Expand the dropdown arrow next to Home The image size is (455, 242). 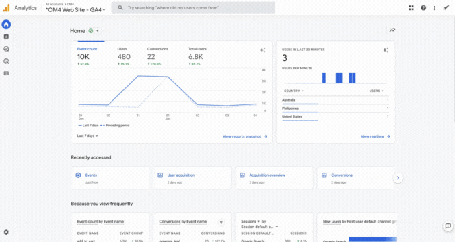click(x=98, y=31)
